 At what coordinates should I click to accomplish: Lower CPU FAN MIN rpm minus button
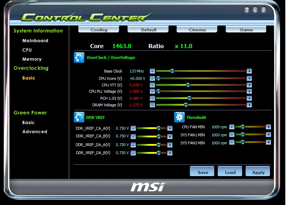232,127
